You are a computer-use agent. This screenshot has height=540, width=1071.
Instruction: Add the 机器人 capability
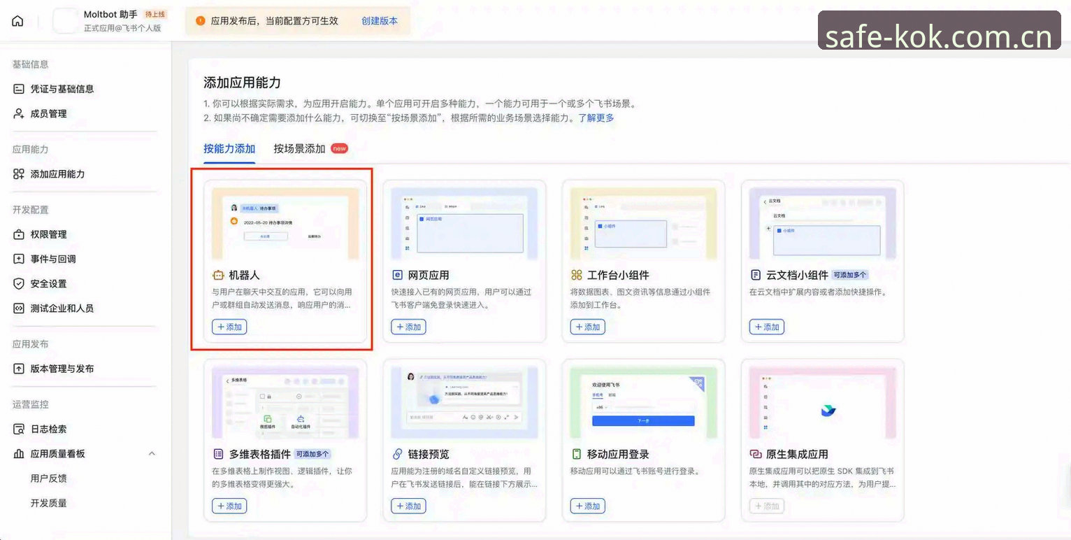click(x=229, y=327)
